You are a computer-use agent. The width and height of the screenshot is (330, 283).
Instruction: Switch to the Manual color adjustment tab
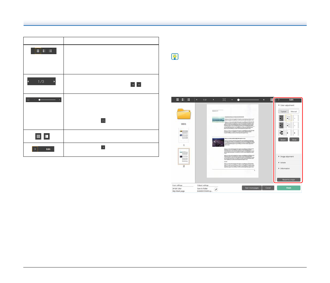pyautogui.click(x=294, y=112)
